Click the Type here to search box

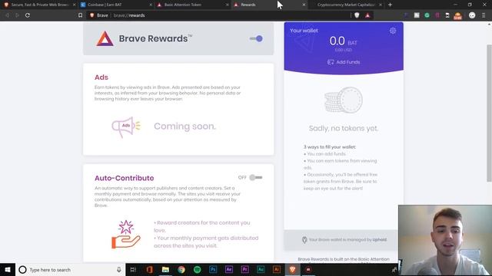coord(71,269)
